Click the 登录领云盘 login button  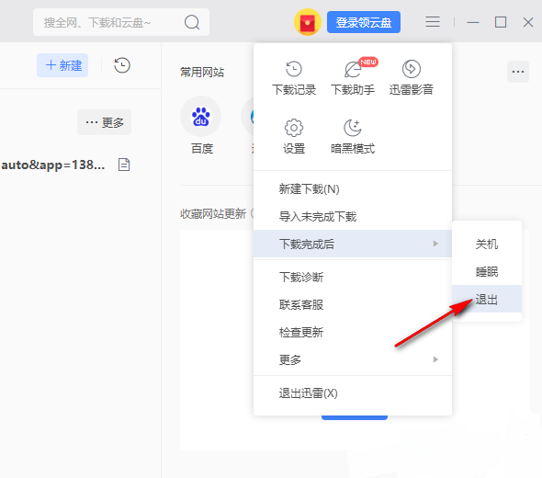click(364, 22)
